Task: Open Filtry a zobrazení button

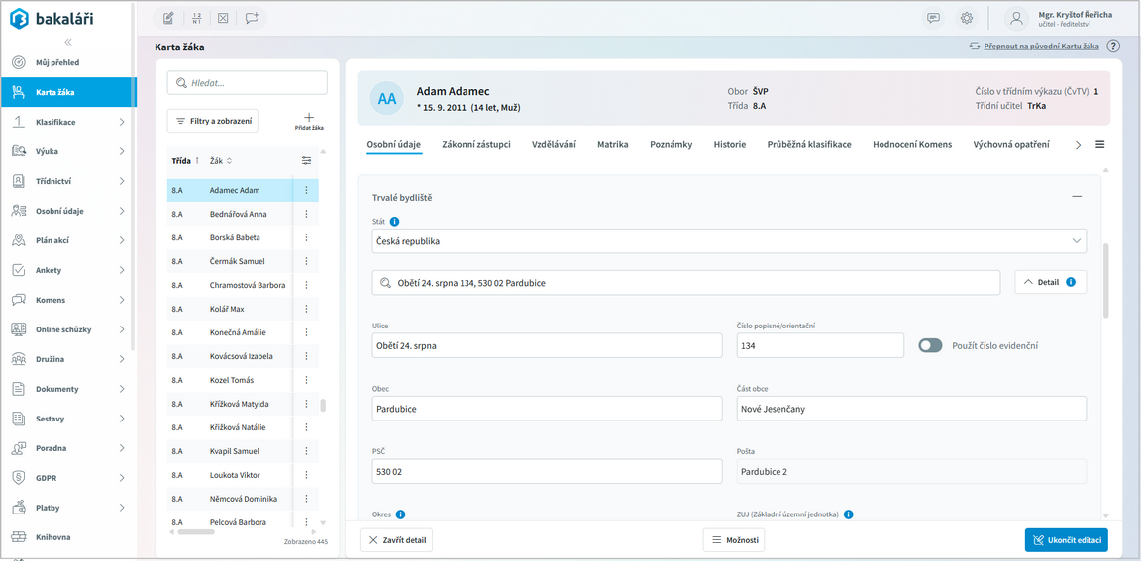Action: point(212,121)
